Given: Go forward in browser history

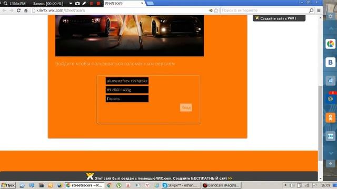Looking at the screenshot, I should (12, 10).
